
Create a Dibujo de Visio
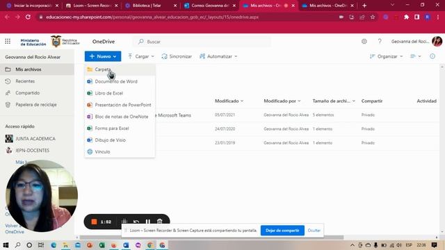coord(120,140)
